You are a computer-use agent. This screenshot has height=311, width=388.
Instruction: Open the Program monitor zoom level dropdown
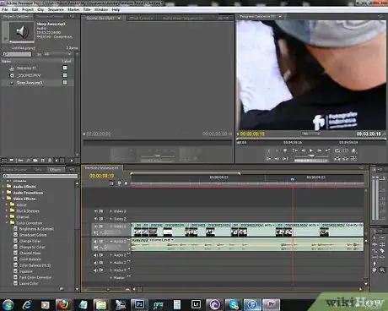coord(311,134)
